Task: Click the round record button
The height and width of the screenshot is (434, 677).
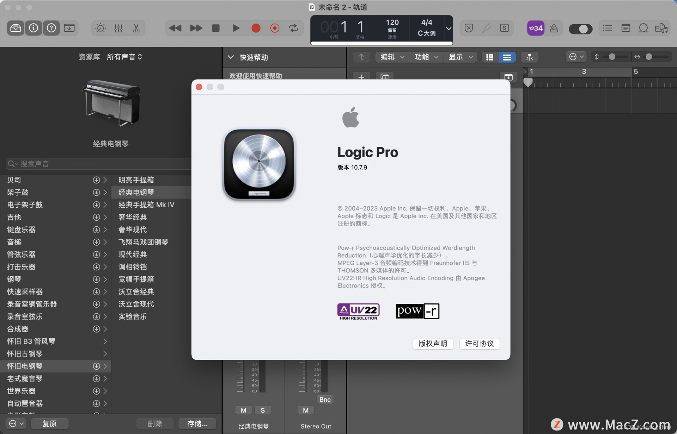Action: coord(256,28)
